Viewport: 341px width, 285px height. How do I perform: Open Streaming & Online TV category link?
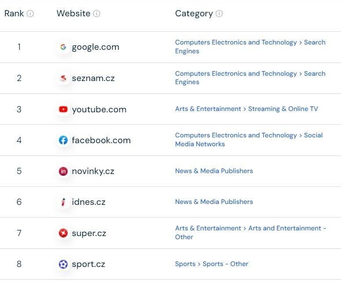click(283, 109)
